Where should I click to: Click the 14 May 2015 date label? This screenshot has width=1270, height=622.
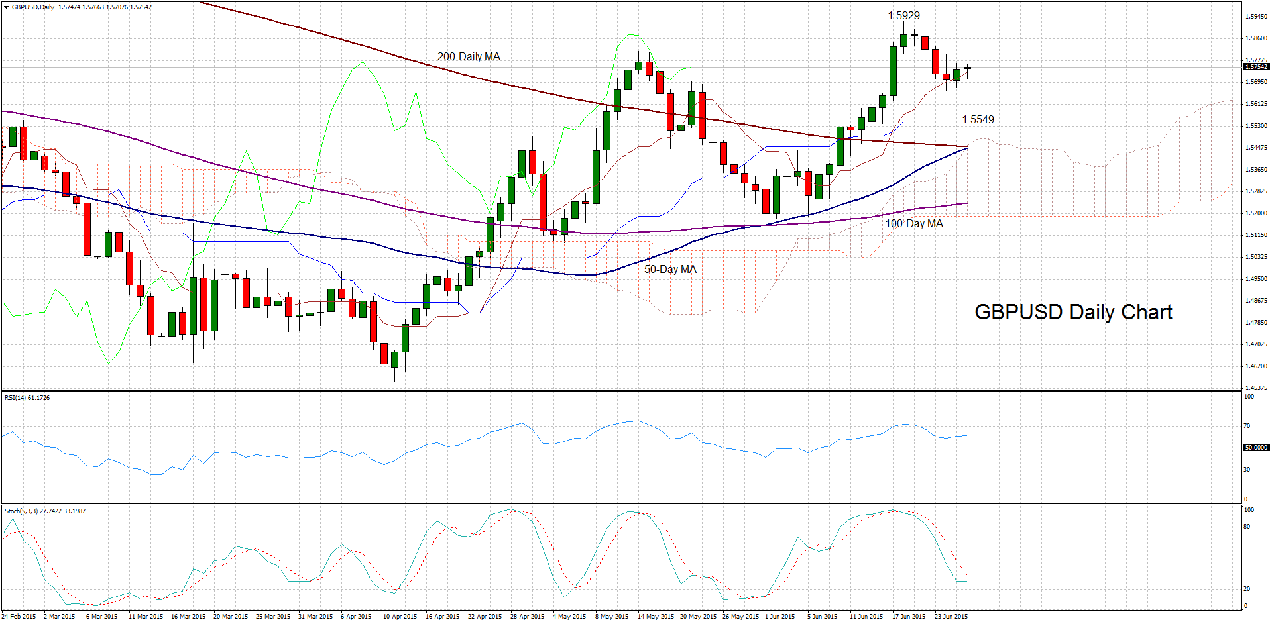click(656, 617)
